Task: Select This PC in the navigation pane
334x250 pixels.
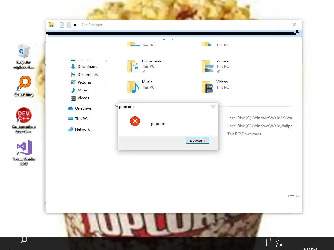Action: tap(78, 119)
